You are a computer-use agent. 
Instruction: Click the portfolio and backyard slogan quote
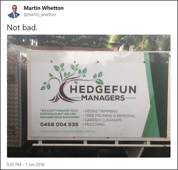click(60, 114)
